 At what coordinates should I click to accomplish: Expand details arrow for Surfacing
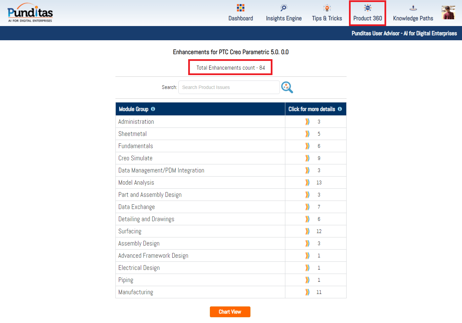307,231
